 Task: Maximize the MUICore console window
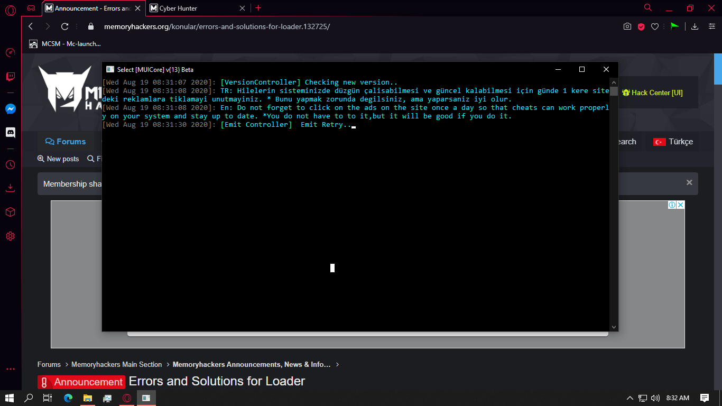[582, 69]
